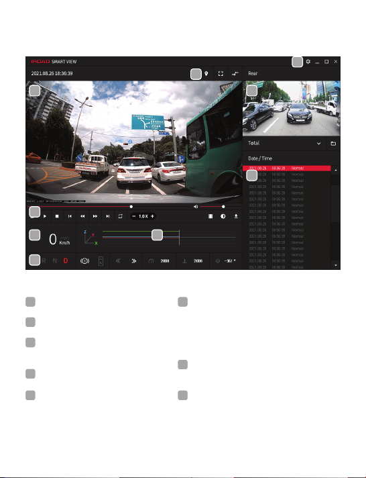Click the video progress slider handle
Image resolution: width=366 pixels, height=478 pixels.
(x=131, y=207)
